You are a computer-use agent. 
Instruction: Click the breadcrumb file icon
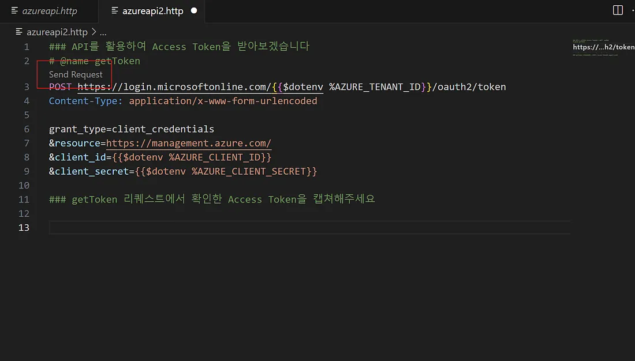19,32
